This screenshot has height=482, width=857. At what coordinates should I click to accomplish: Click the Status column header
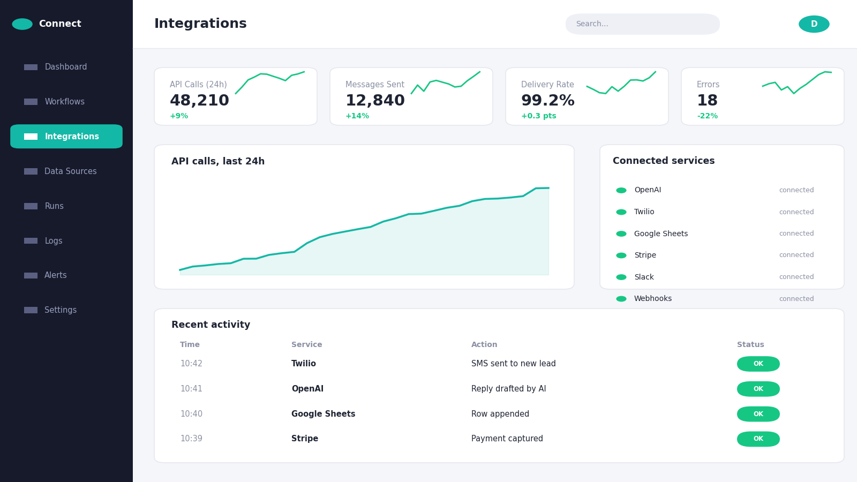[750, 345]
